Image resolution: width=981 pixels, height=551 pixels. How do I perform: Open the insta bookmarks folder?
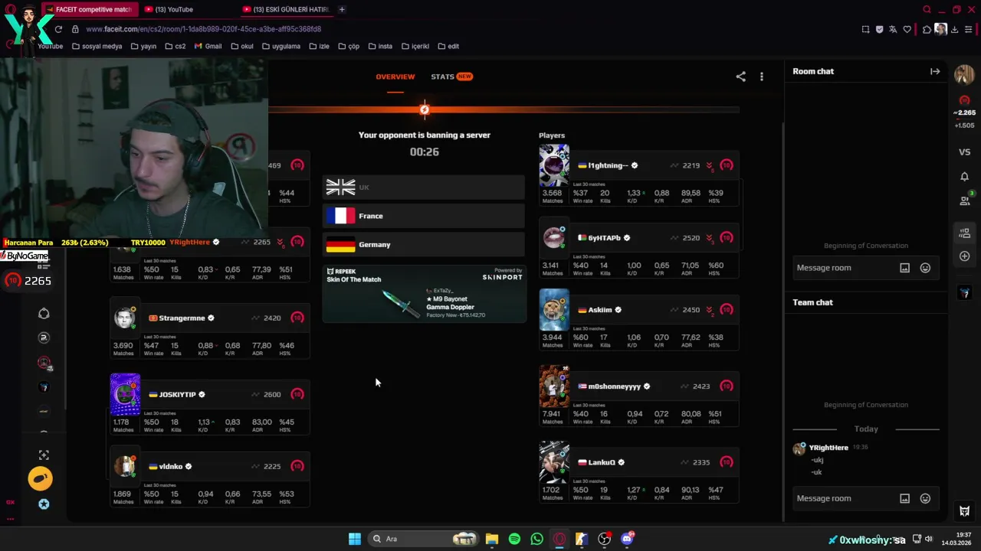tap(380, 46)
